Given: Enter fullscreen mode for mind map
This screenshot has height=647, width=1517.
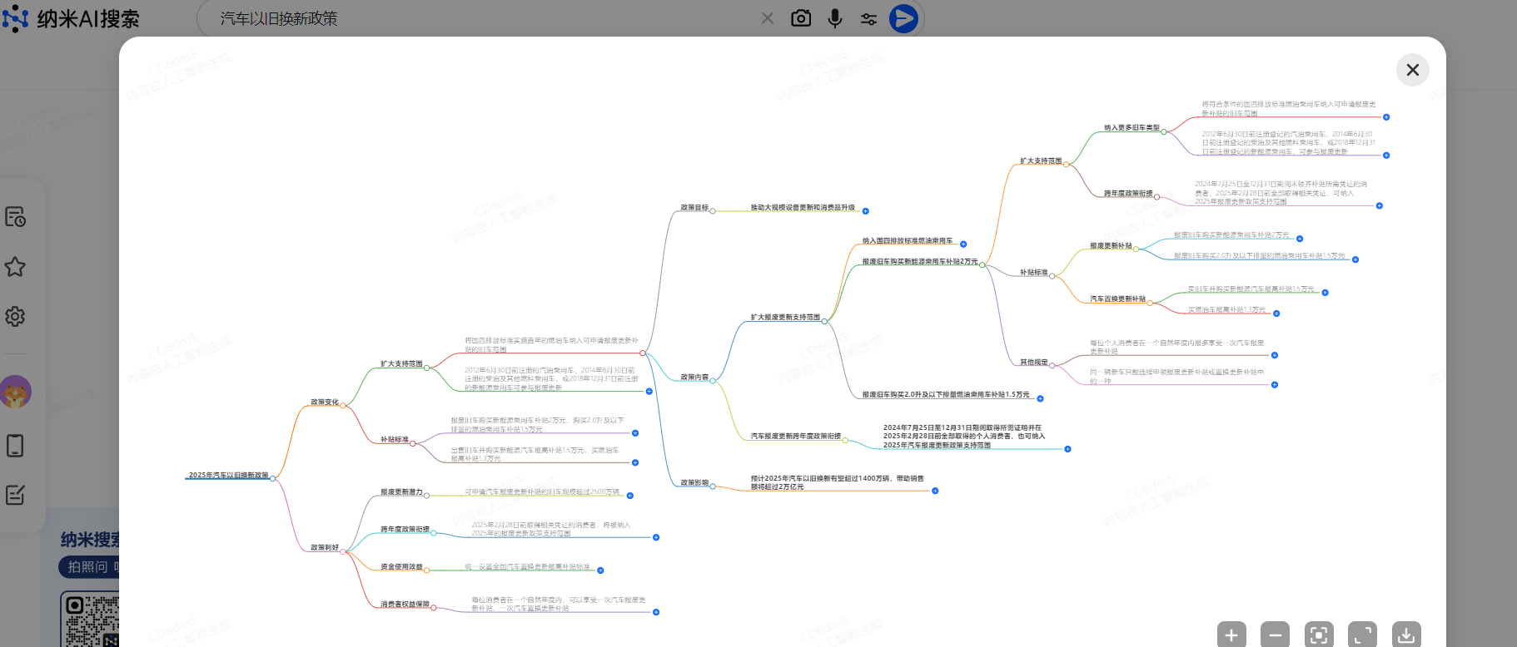Looking at the screenshot, I should (x=1363, y=635).
